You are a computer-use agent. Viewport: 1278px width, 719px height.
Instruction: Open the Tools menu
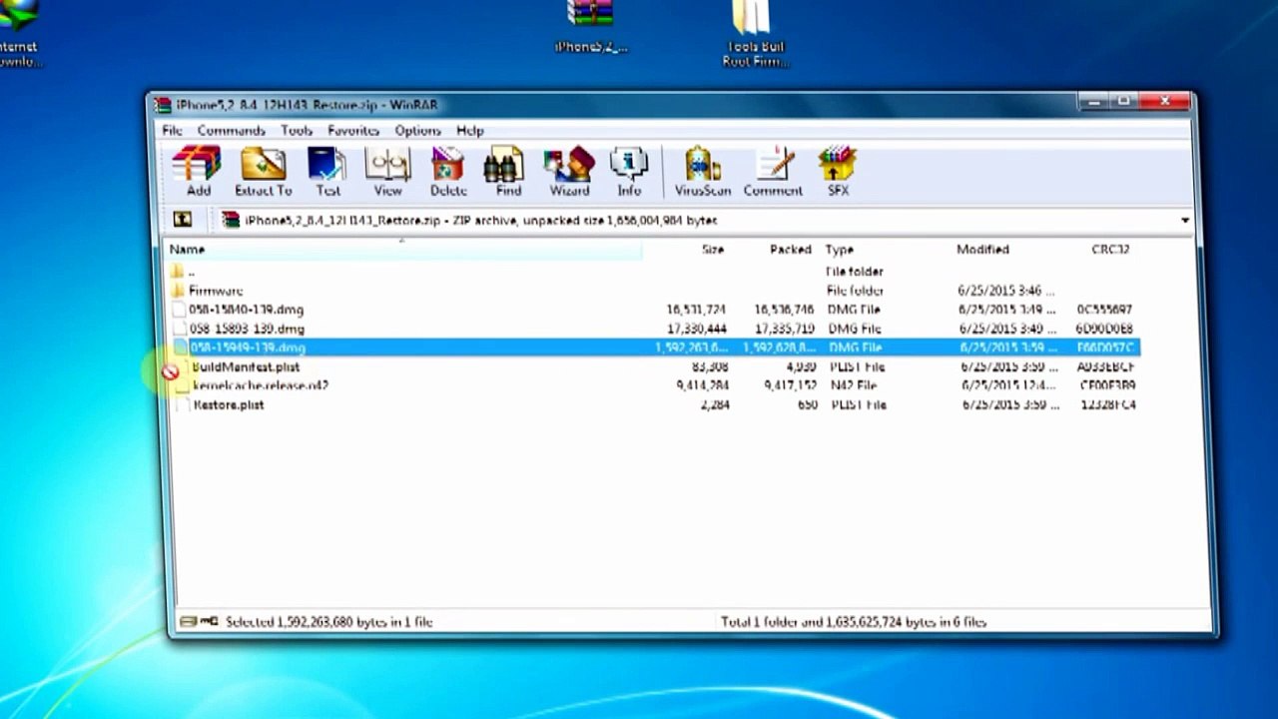point(297,131)
